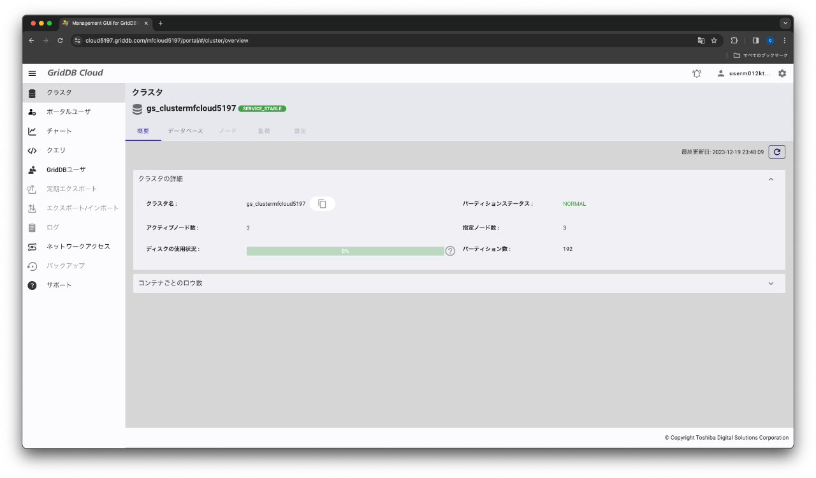Switch to the データベース tab

(185, 131)
